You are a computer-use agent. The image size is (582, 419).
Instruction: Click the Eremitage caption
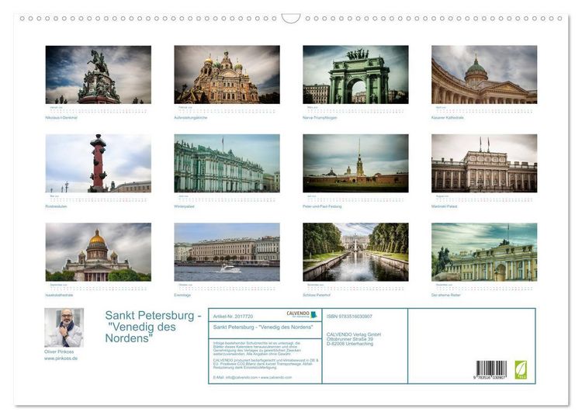click(182, 295)
